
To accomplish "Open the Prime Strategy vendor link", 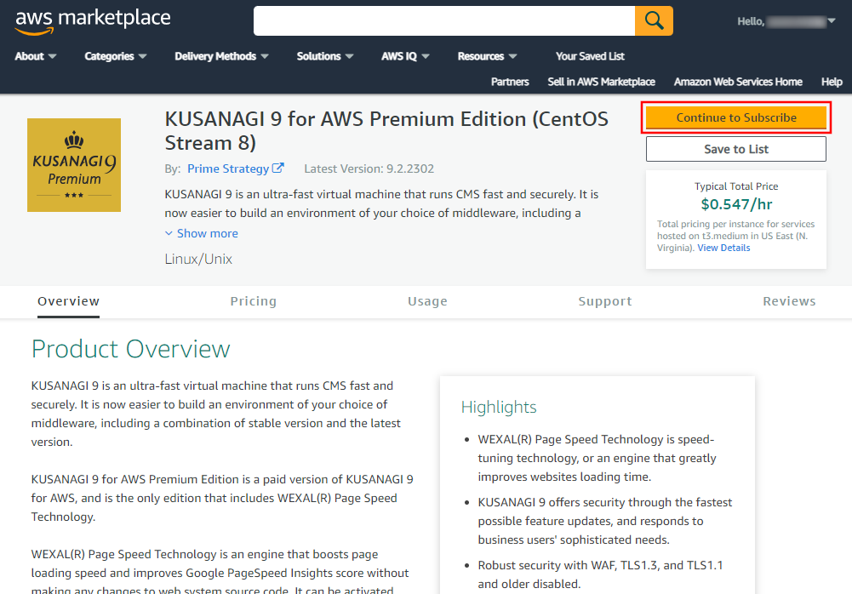I will [228, 168].
